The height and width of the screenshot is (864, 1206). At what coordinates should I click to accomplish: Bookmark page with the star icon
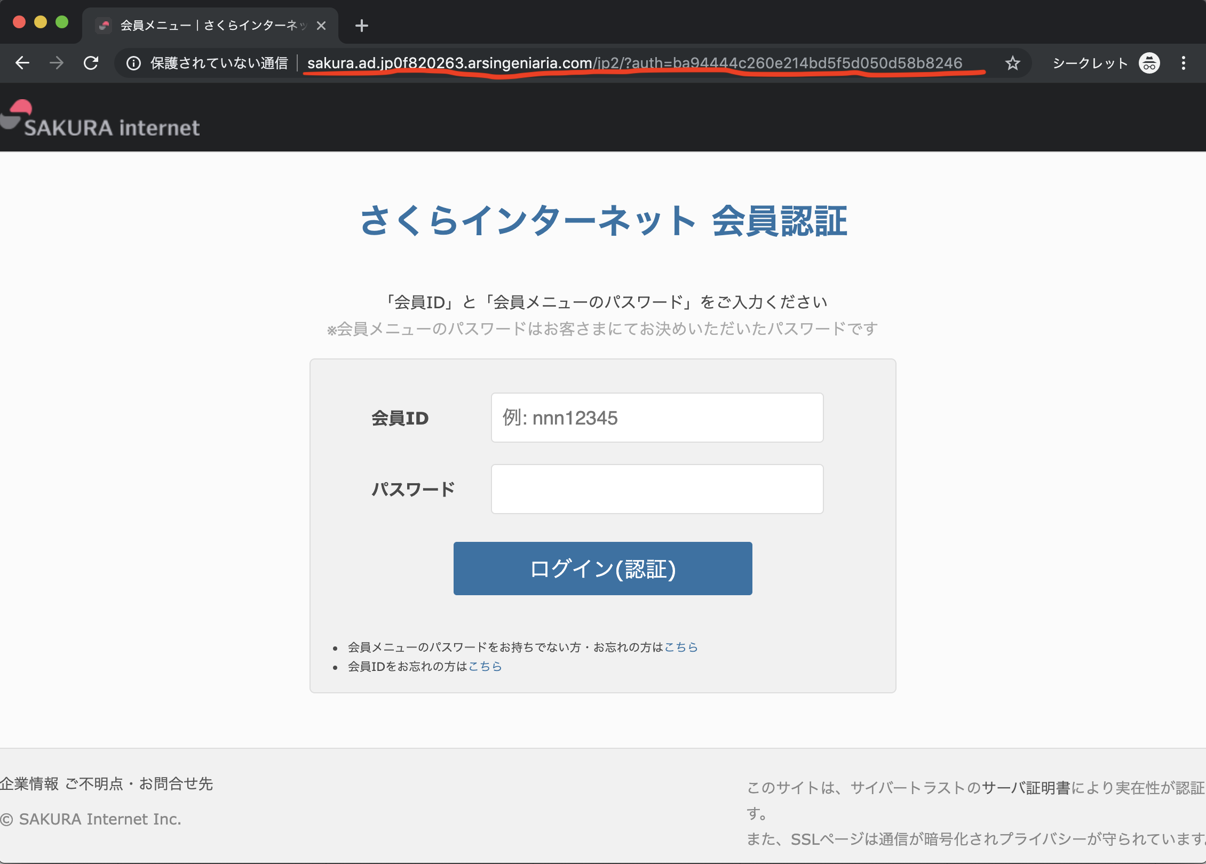(1012, 63)
